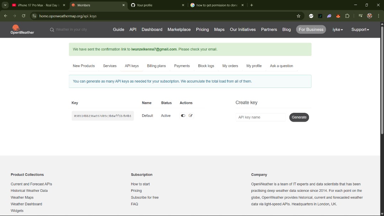Screen dimensions: 384x216
Task: Click the OpenWeather logo
Action: 22,30
